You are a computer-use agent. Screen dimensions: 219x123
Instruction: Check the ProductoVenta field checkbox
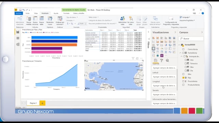[x=183, y=85]
